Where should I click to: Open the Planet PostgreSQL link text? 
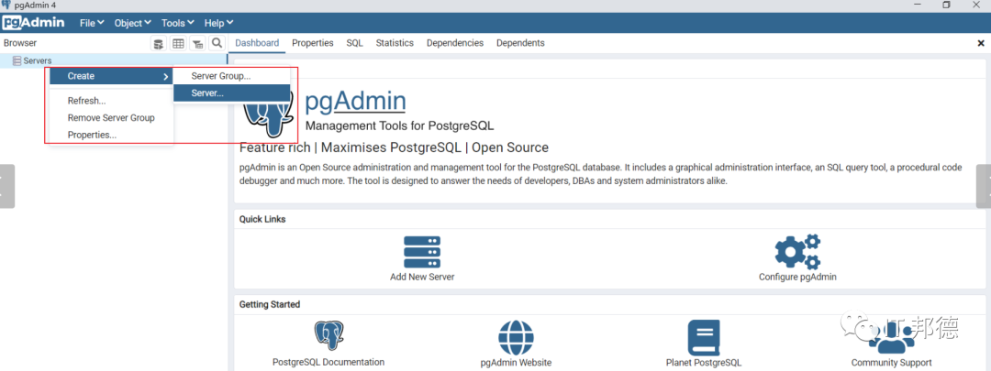[x=704, y=363]
